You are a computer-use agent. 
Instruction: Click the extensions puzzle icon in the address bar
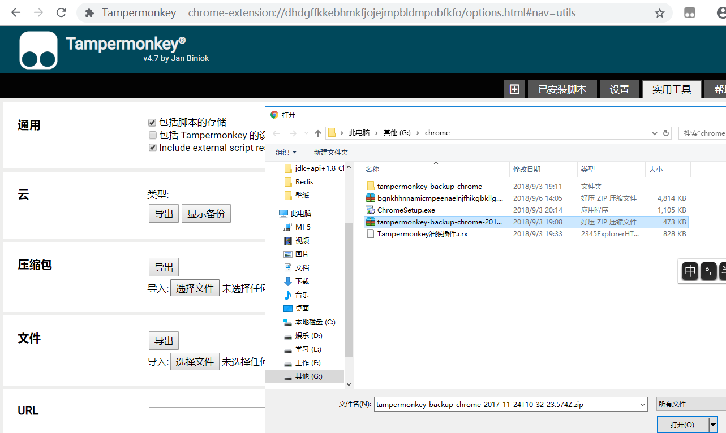pos(89,12)
